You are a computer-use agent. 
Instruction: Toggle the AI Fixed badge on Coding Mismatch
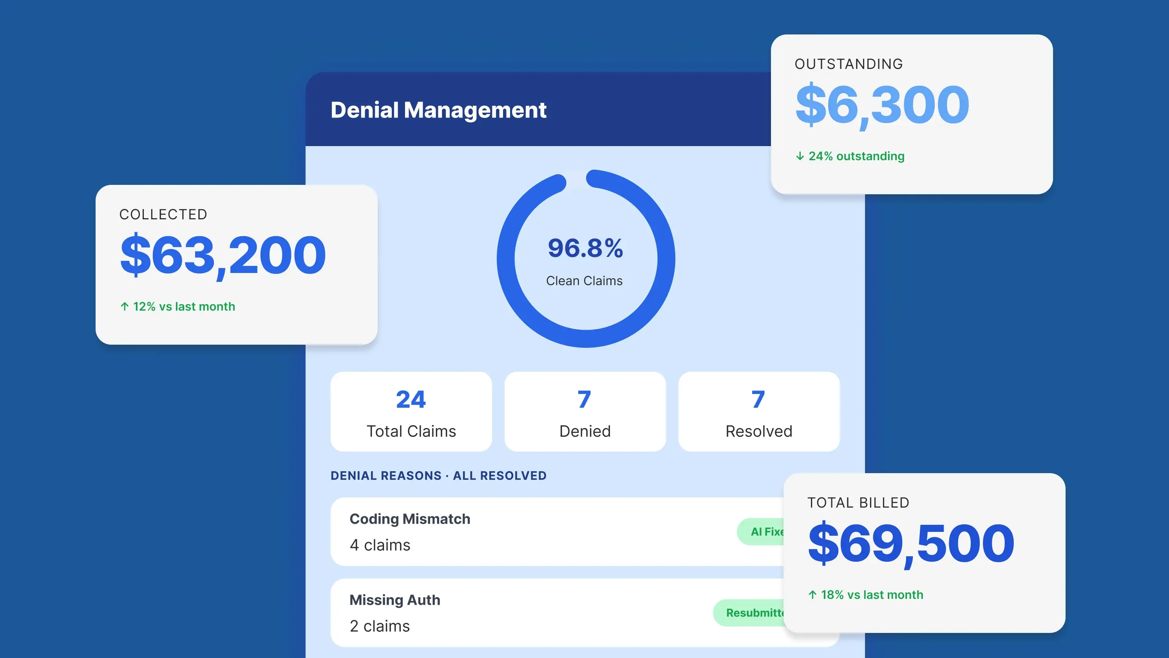point(767,531)
